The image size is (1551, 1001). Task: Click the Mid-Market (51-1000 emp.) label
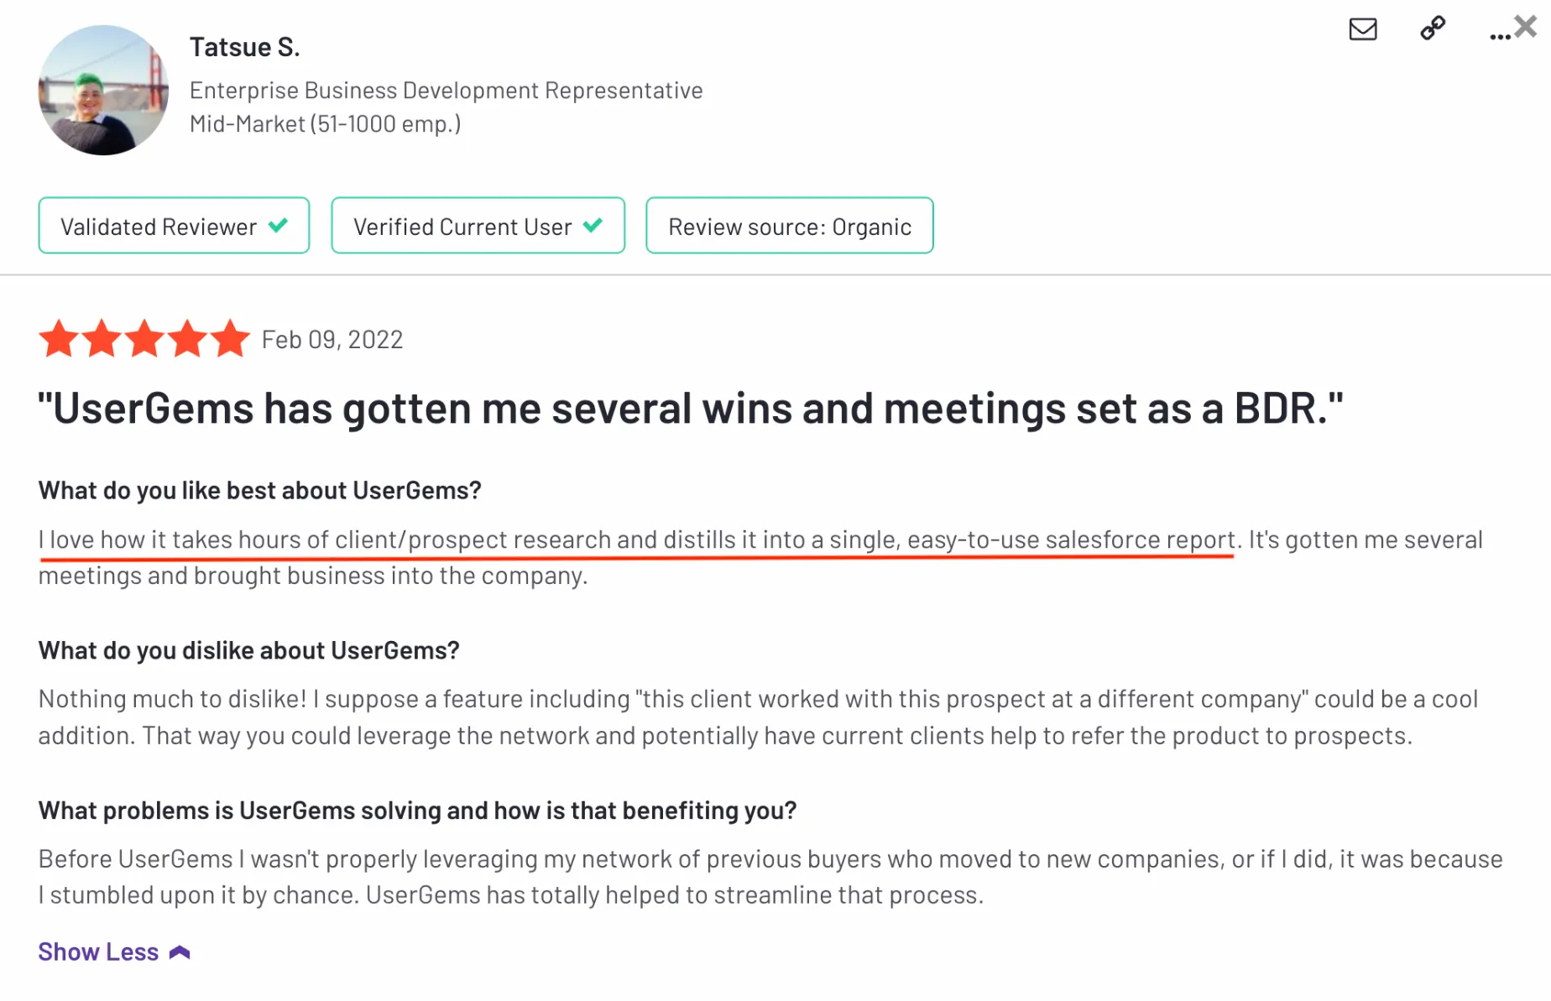[325, 124]
